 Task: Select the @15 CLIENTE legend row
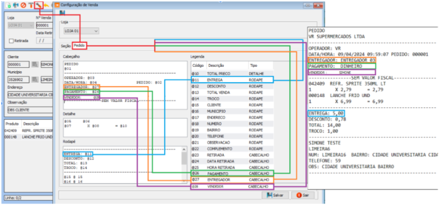click(232, 105)
